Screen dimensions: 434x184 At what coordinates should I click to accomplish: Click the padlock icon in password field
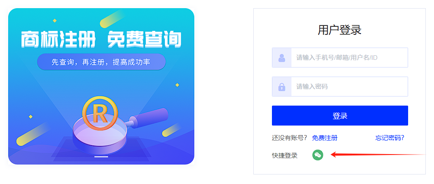pyautogui.click(x=282, y=87)
